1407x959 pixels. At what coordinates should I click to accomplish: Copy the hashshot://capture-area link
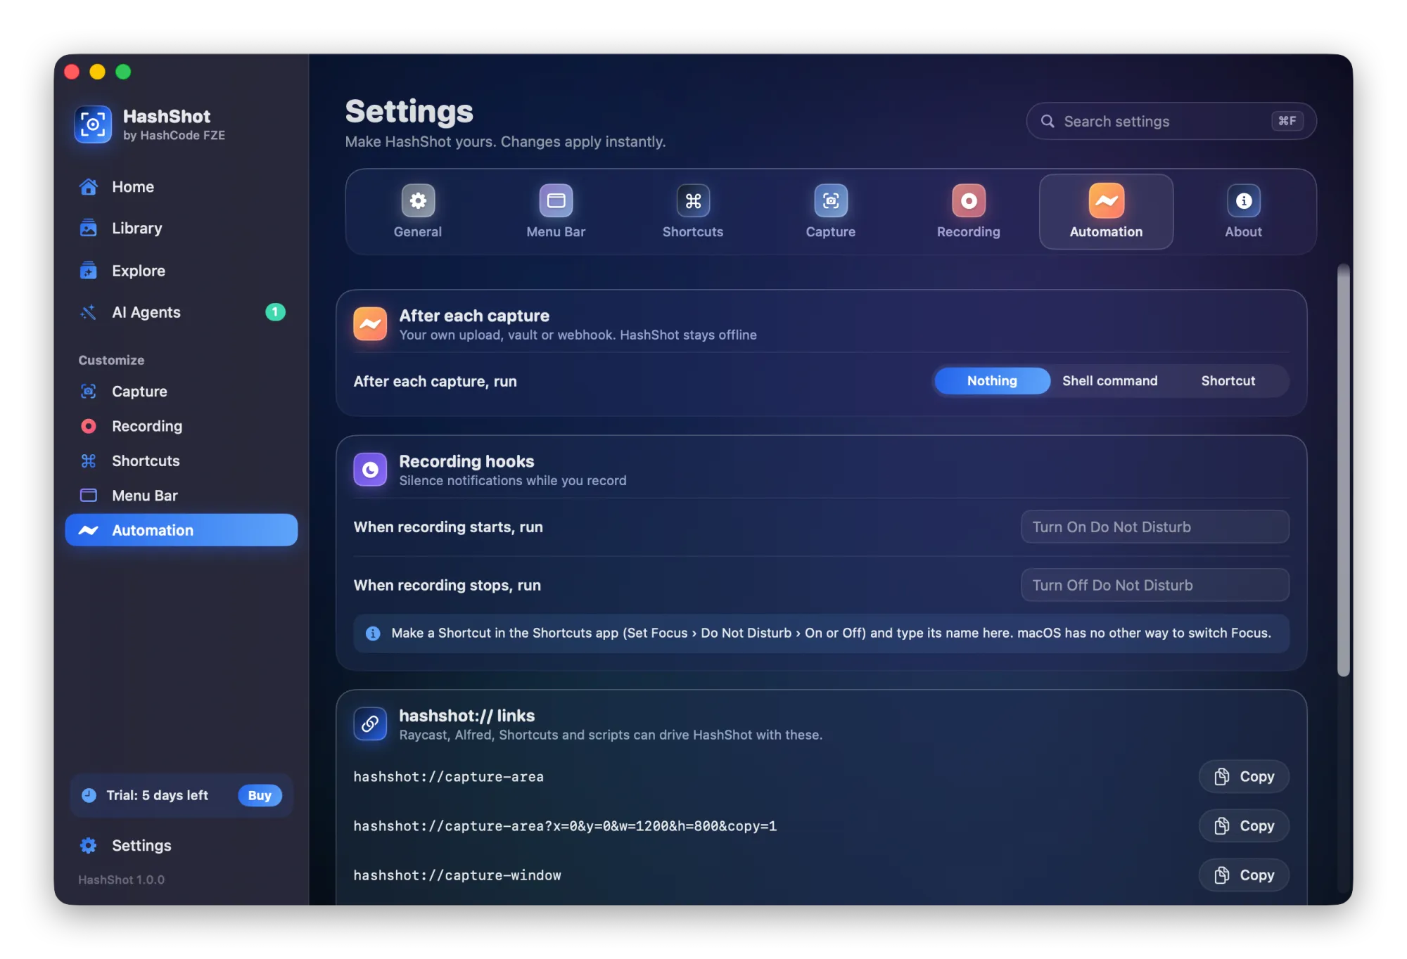coord(1244,777)
